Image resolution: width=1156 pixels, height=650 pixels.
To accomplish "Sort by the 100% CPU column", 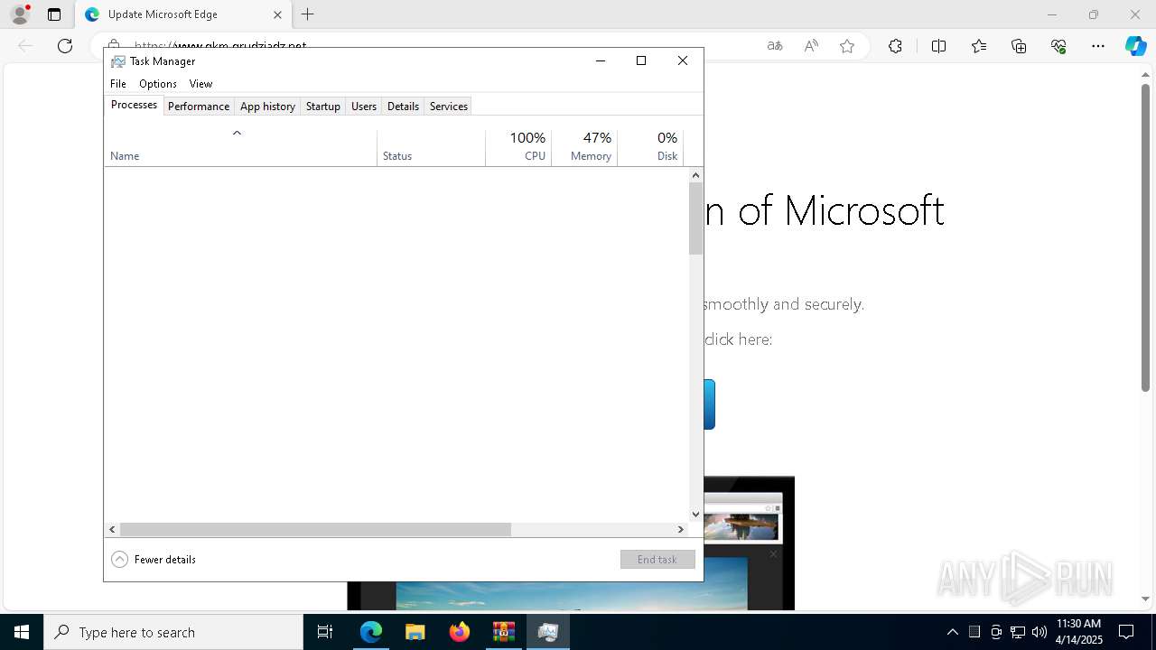I will tap(518, 147).
